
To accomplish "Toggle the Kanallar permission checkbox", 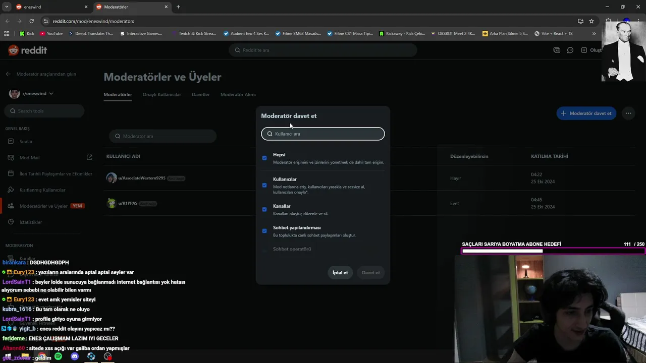I will [264, 209].
